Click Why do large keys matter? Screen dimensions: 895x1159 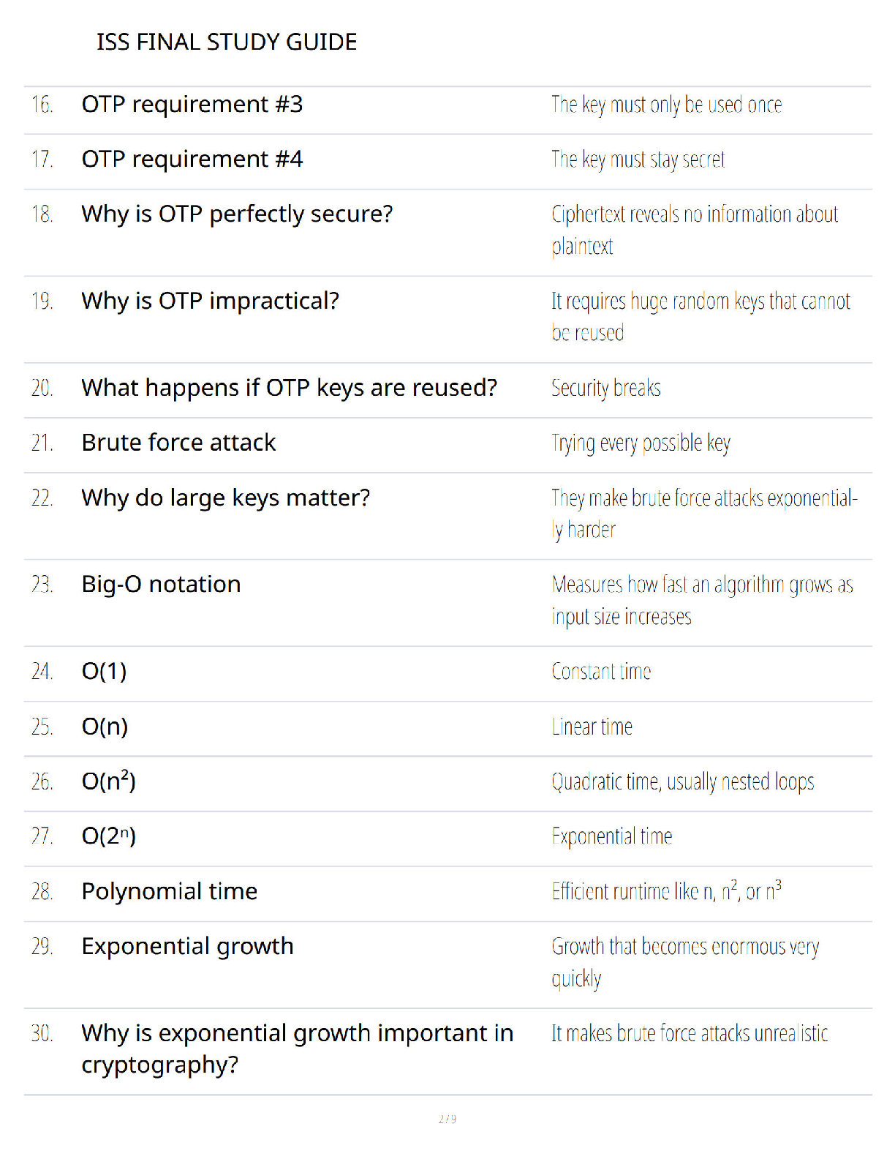[x=226, y=498]
